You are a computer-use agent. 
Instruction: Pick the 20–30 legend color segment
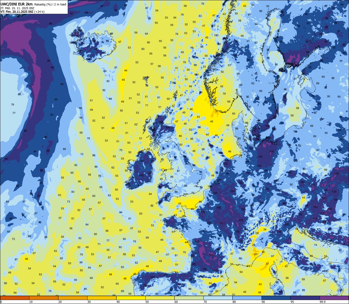coord(73,298)
